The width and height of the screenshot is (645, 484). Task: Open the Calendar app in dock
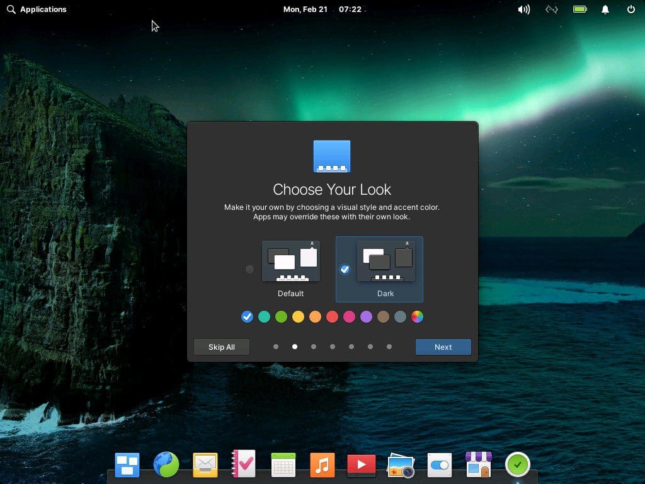(283, 466)
